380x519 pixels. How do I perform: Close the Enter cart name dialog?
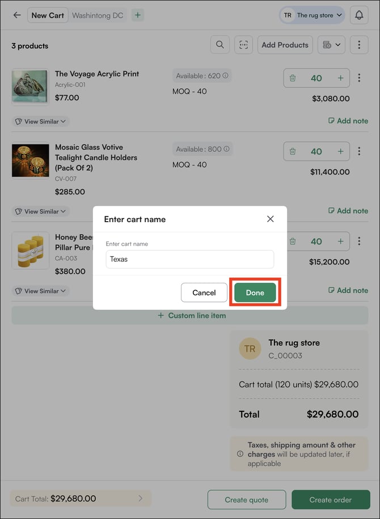[x=271, y=219]
